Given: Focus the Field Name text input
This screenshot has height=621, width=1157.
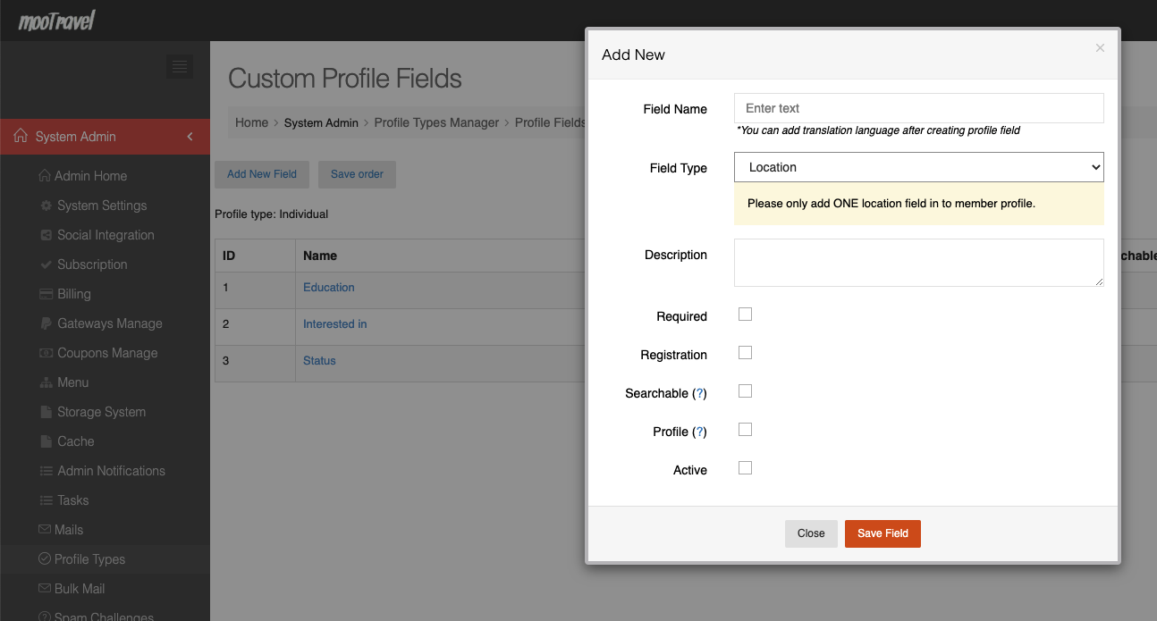Looking at the screenshot, I should tap(919, 108).
